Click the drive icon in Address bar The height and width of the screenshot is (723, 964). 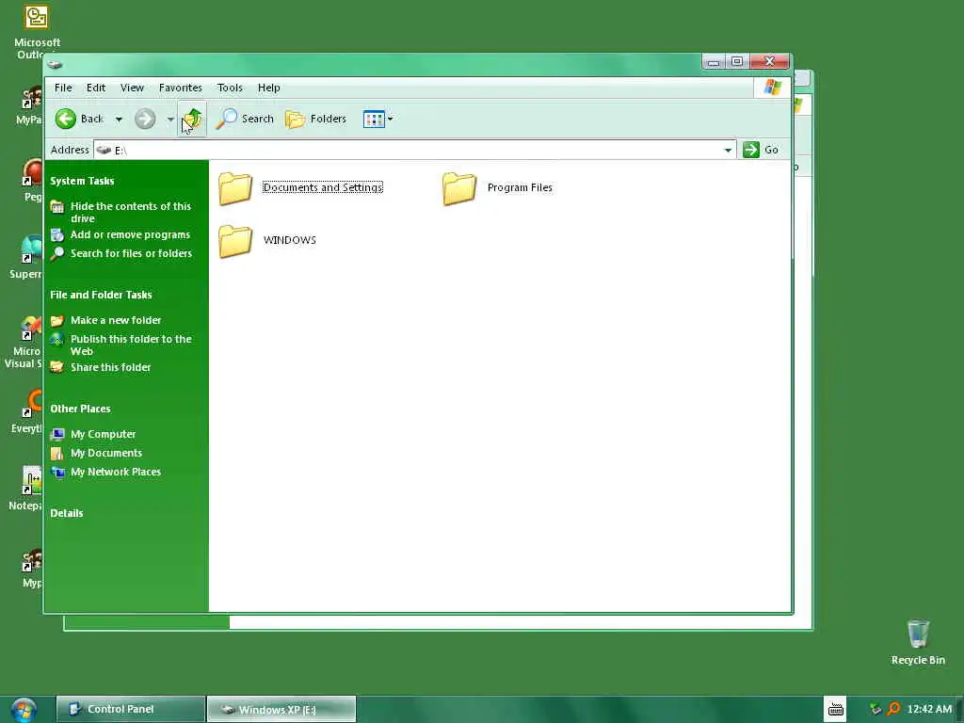[x=104, y=150]
